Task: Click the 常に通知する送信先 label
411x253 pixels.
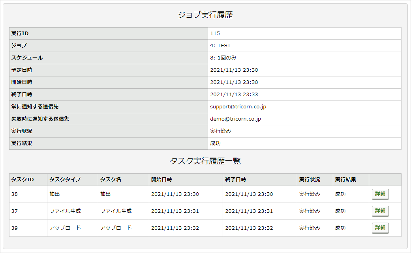Action: tap(35, 107)
